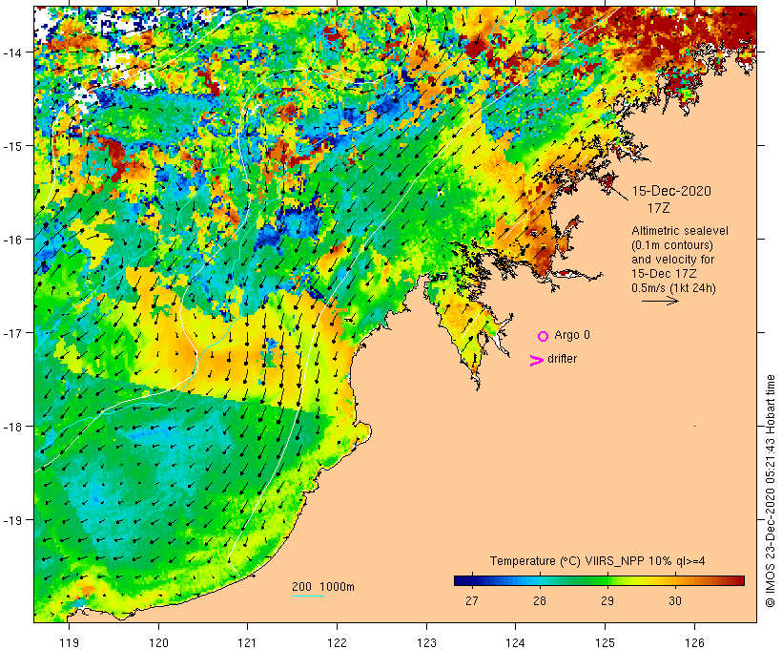Click the longitude label '126'

tap(694, 642)
